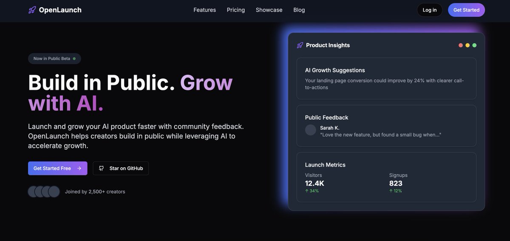Image resolution: width=510 pixels, height=241 pixels.
Task: Click the Now in Public Beta badge
Action: [54, 58]
